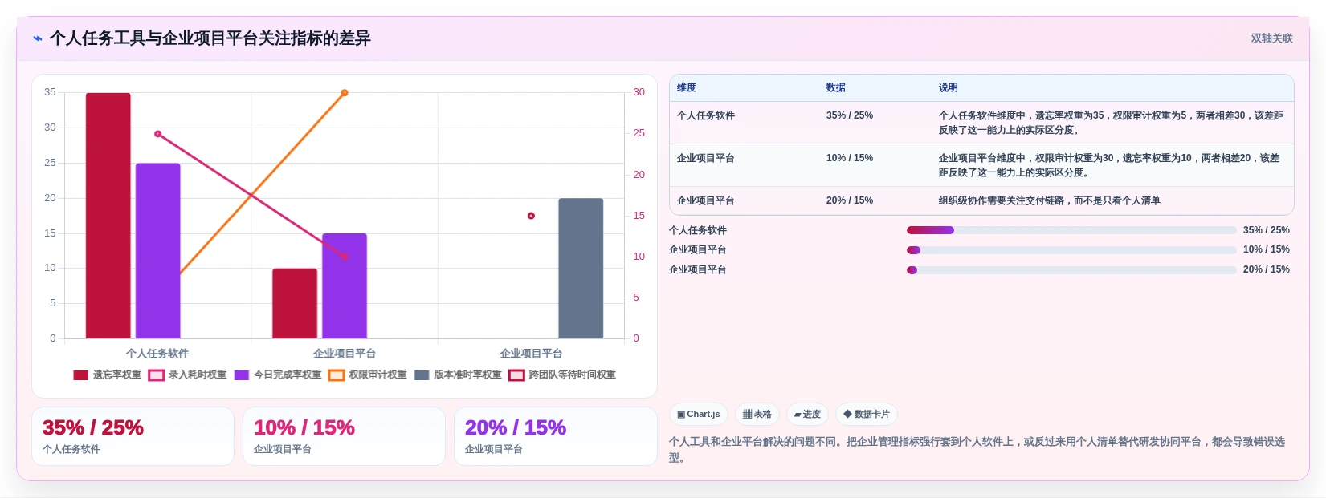Hide the 版本准时率权重 series in the legend
The height and width of the screenshot is (498, 1326).
[x=457, y=375]
